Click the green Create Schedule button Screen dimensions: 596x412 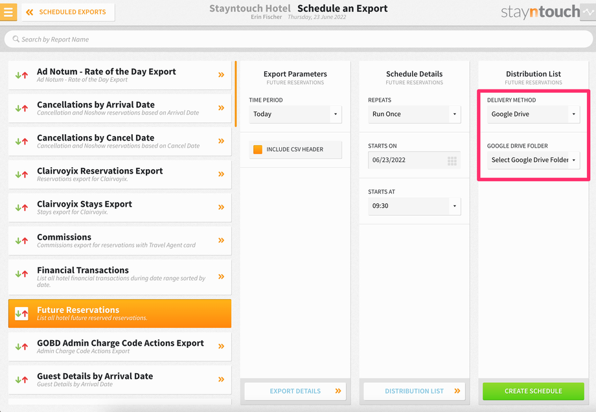[533, 391]
